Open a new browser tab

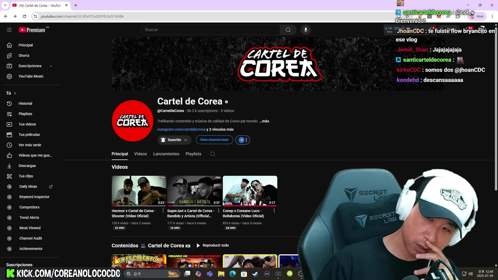coord(75,5)
